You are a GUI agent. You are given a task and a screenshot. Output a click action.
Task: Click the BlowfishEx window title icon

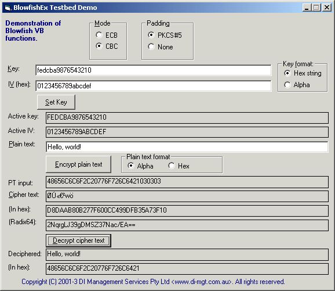coord(8,8)
